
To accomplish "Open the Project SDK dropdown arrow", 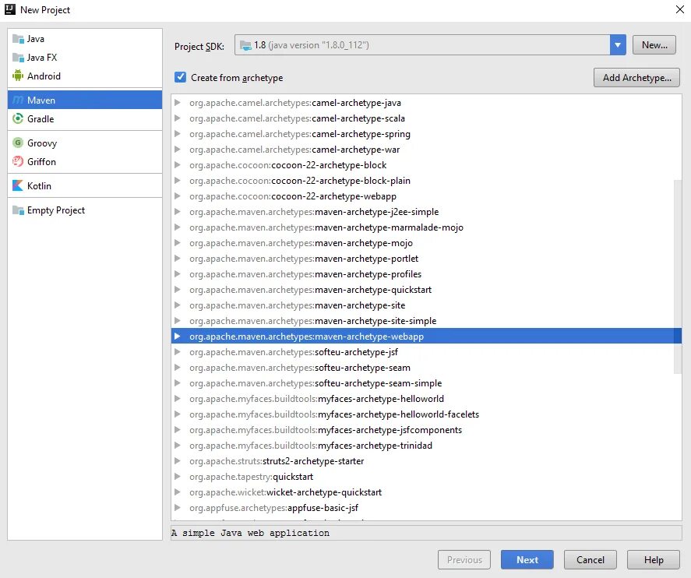I will tap(618, 45).
